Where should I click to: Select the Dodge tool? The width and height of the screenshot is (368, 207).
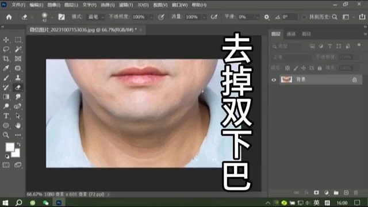pyautogui.click(x=6, y=106)
